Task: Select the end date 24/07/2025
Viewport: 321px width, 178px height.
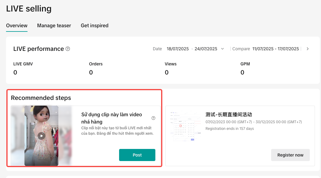Action: tap(206, 49)
